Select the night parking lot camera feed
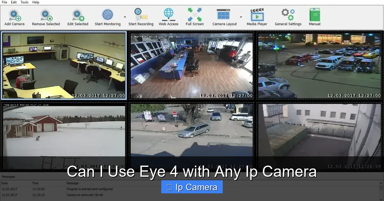The image size is (384, 201). [x=319, y=65]
